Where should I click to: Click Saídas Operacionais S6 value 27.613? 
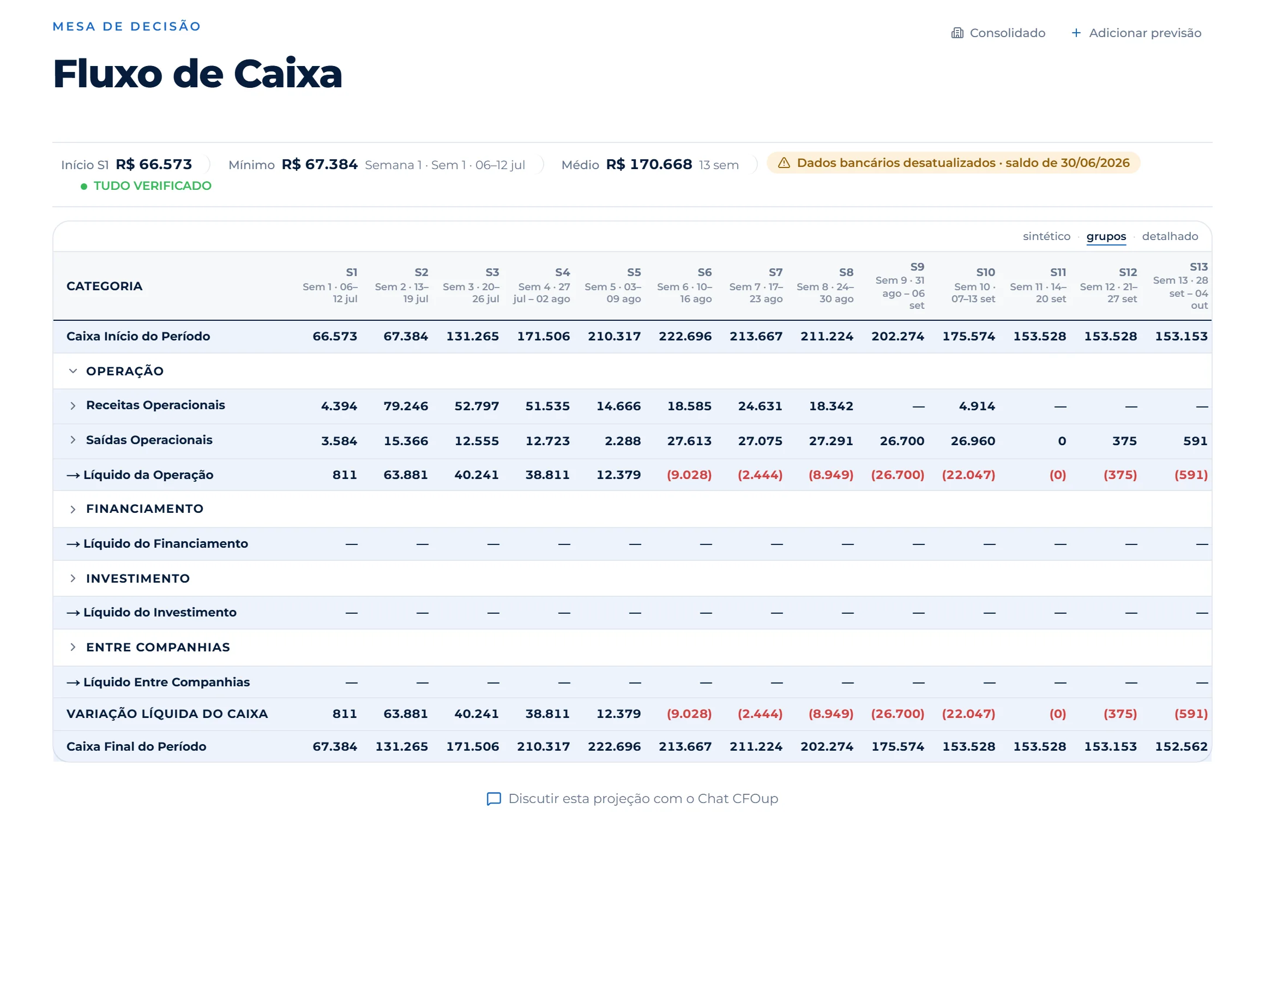coord(689,441)
